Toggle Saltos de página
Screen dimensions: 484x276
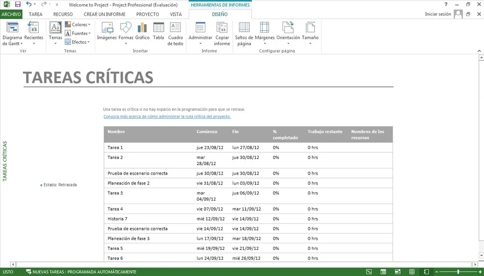pyautogui.click(x=244, y=34)
